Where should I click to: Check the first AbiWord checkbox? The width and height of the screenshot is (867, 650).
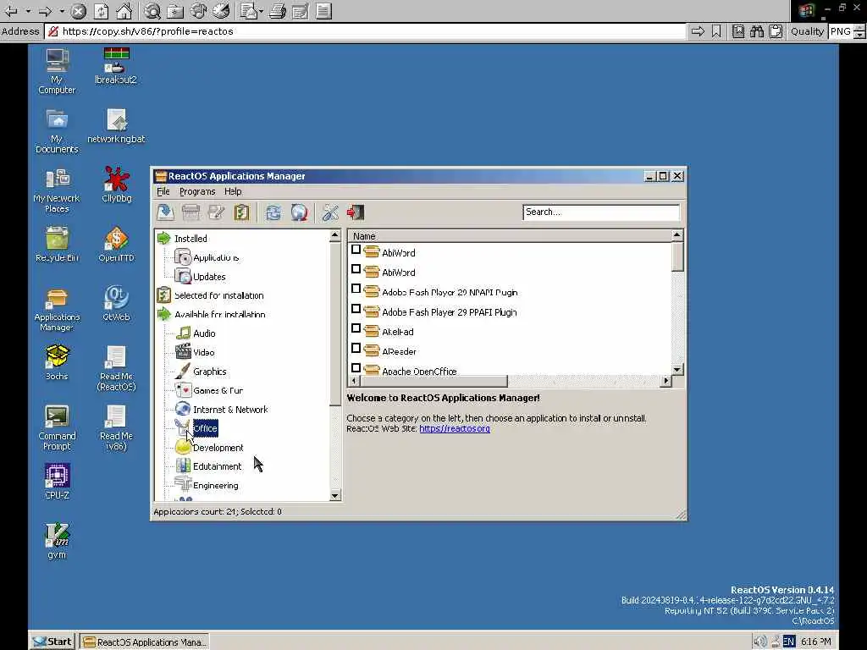click(356, 250)
